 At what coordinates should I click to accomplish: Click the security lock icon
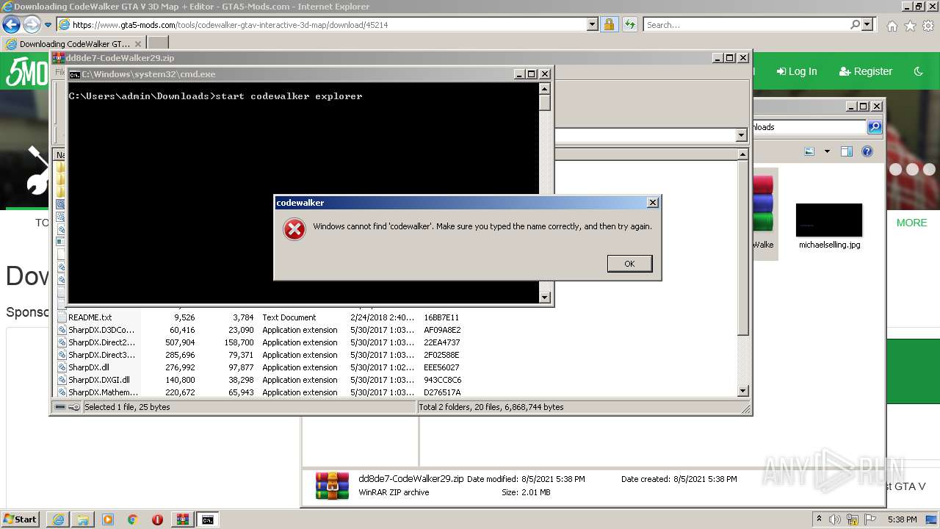(609, 24)
